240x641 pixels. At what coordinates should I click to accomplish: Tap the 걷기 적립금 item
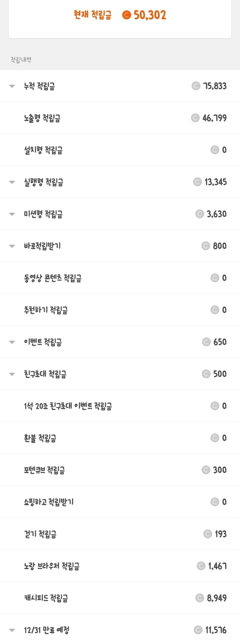40,534
